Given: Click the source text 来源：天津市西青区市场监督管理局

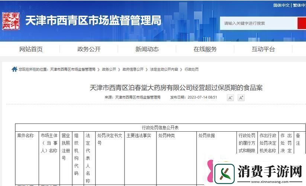Looking at the screenshot, I should coord(132,97).
